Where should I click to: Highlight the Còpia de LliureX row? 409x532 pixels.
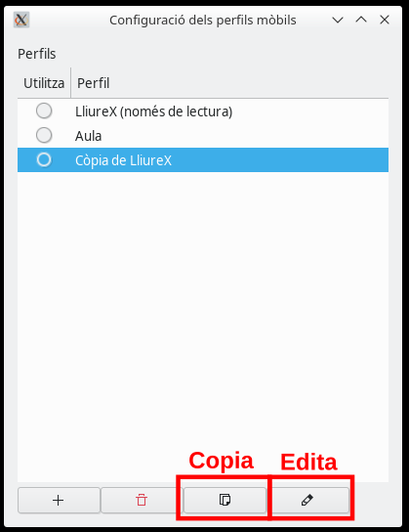pyautogui.click(x=203, y=159)
